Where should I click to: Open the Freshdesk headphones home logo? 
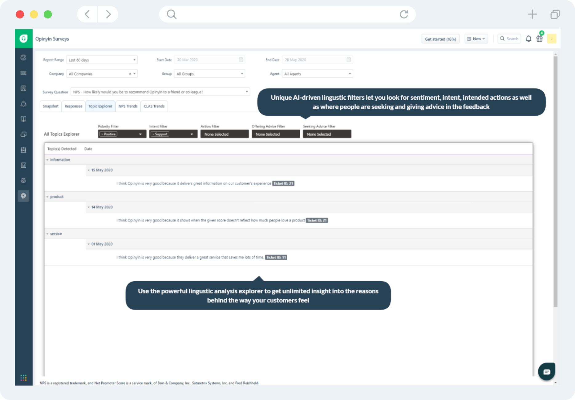tap(24, 38)
